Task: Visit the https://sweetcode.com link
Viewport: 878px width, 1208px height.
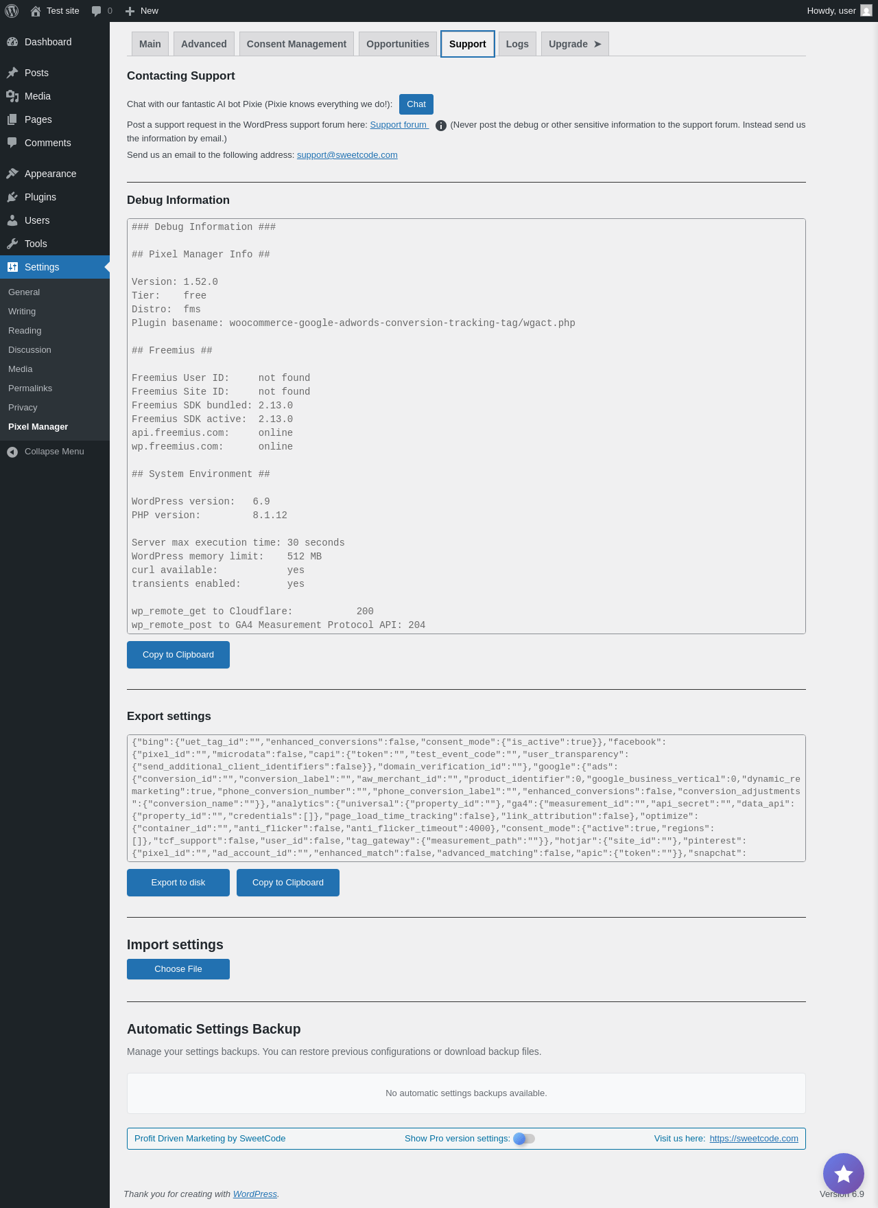Action: coord(754,1139)
